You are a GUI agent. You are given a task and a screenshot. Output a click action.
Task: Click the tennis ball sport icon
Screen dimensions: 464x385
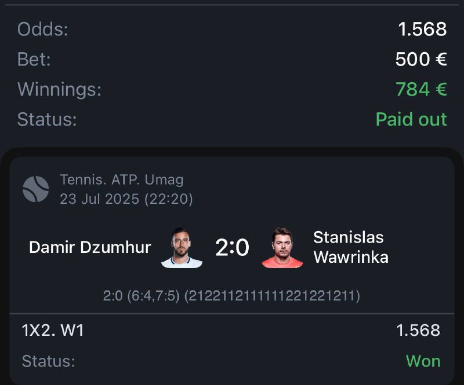click(35, 189)
